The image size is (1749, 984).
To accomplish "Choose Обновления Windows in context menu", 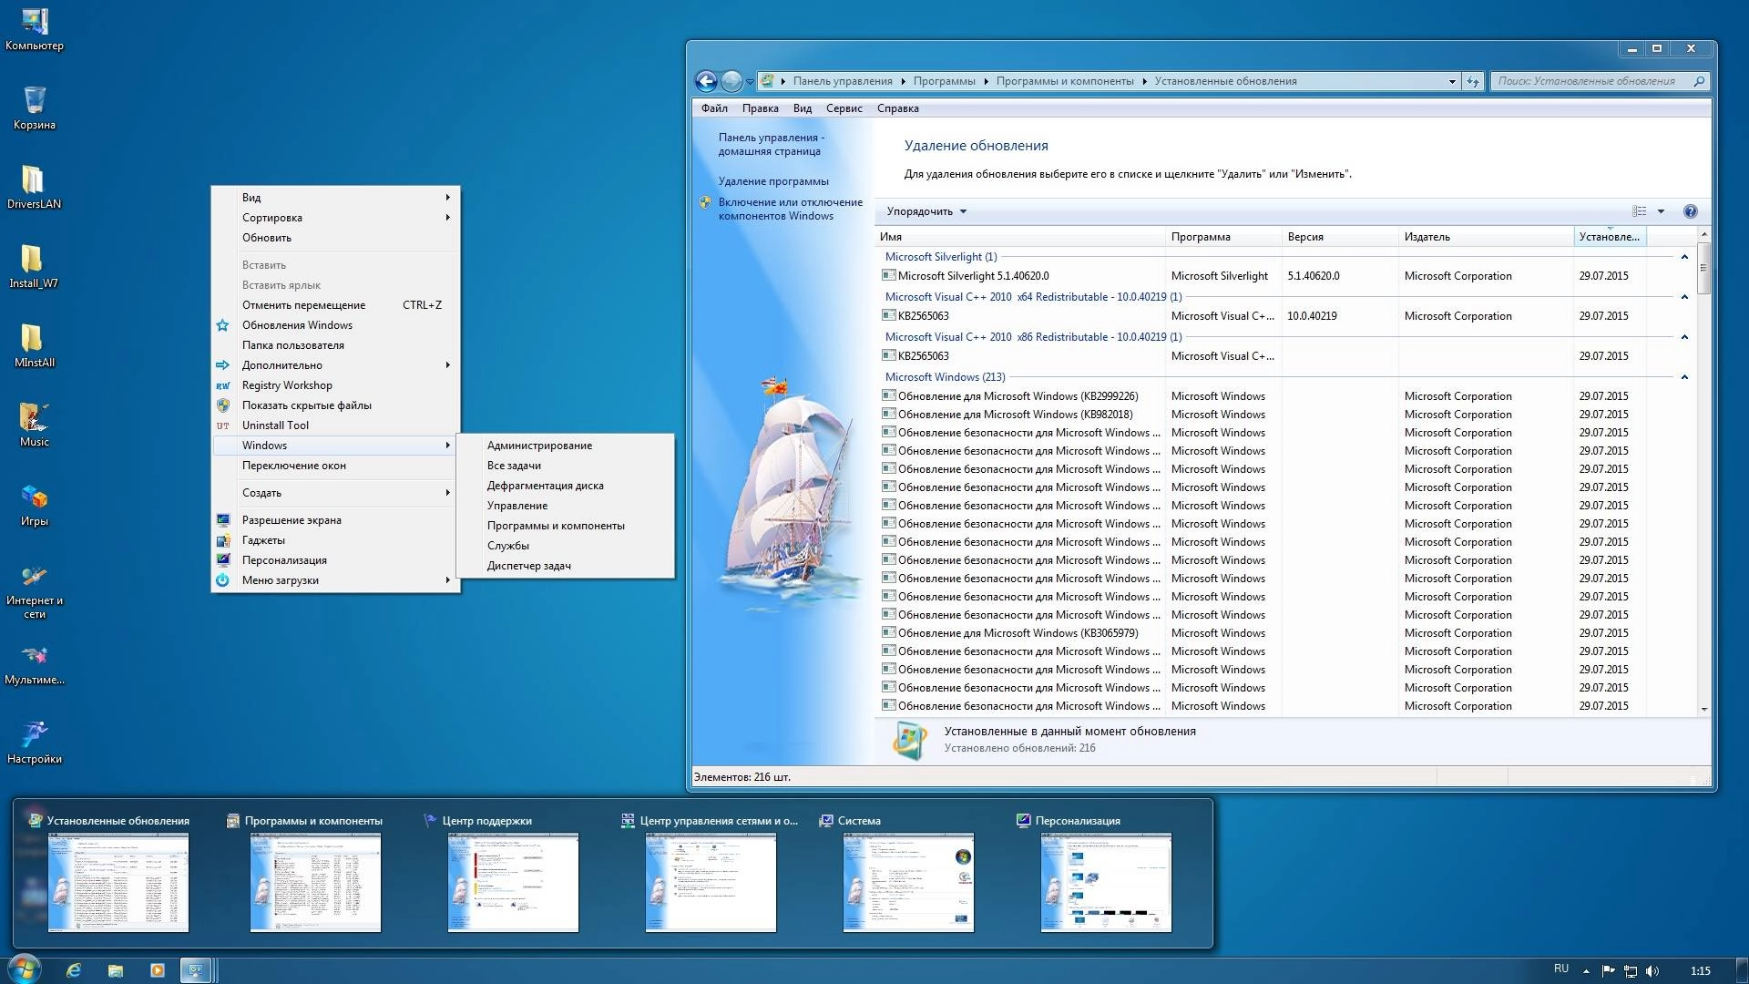I will 335,325.
